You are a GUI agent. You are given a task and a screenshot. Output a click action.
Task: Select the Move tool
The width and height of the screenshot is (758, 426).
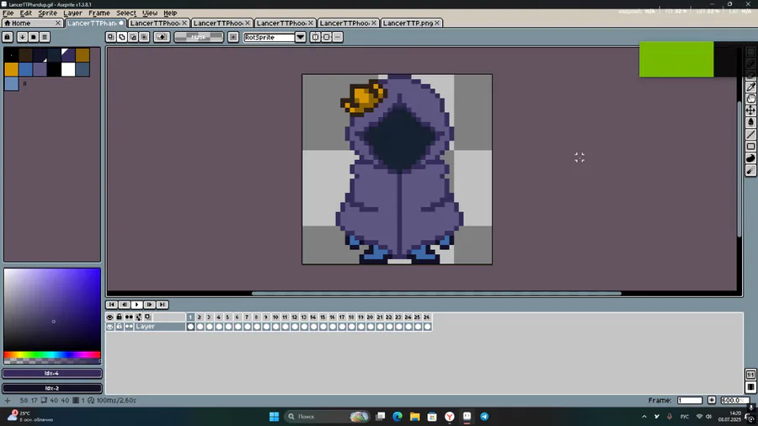[x=750, y=110]
